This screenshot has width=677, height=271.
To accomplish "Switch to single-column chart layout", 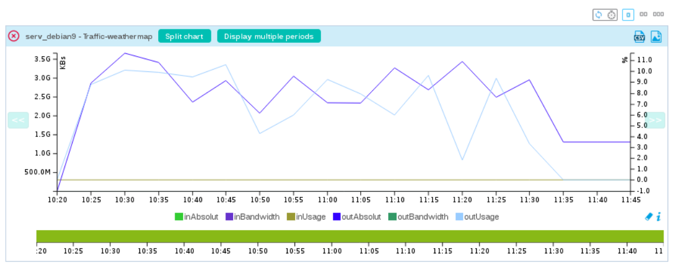I will pyautogui.click(x=628, y=15).
